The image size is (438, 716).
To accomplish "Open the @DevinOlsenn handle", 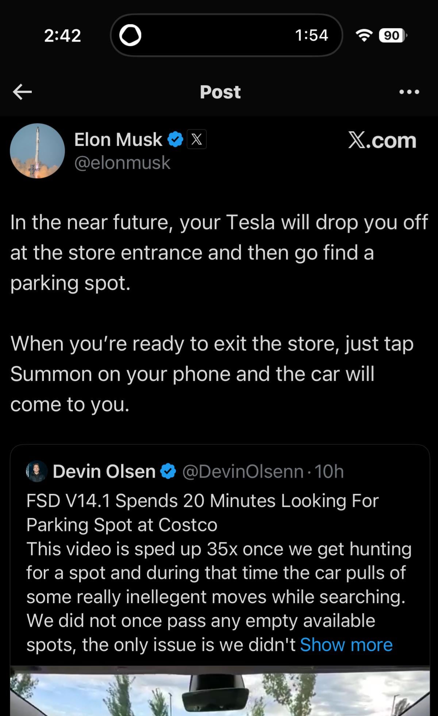I will pyautogui.click(x=242, y=471).
